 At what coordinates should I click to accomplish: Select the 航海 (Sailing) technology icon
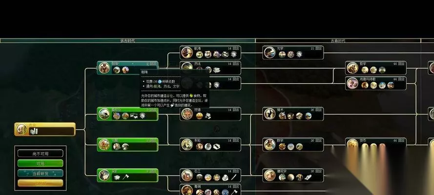click(x=187, y=53)
